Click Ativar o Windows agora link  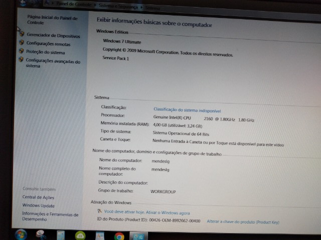168,212
